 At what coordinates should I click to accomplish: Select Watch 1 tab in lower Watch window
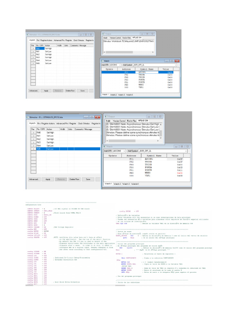pos(108,184)
